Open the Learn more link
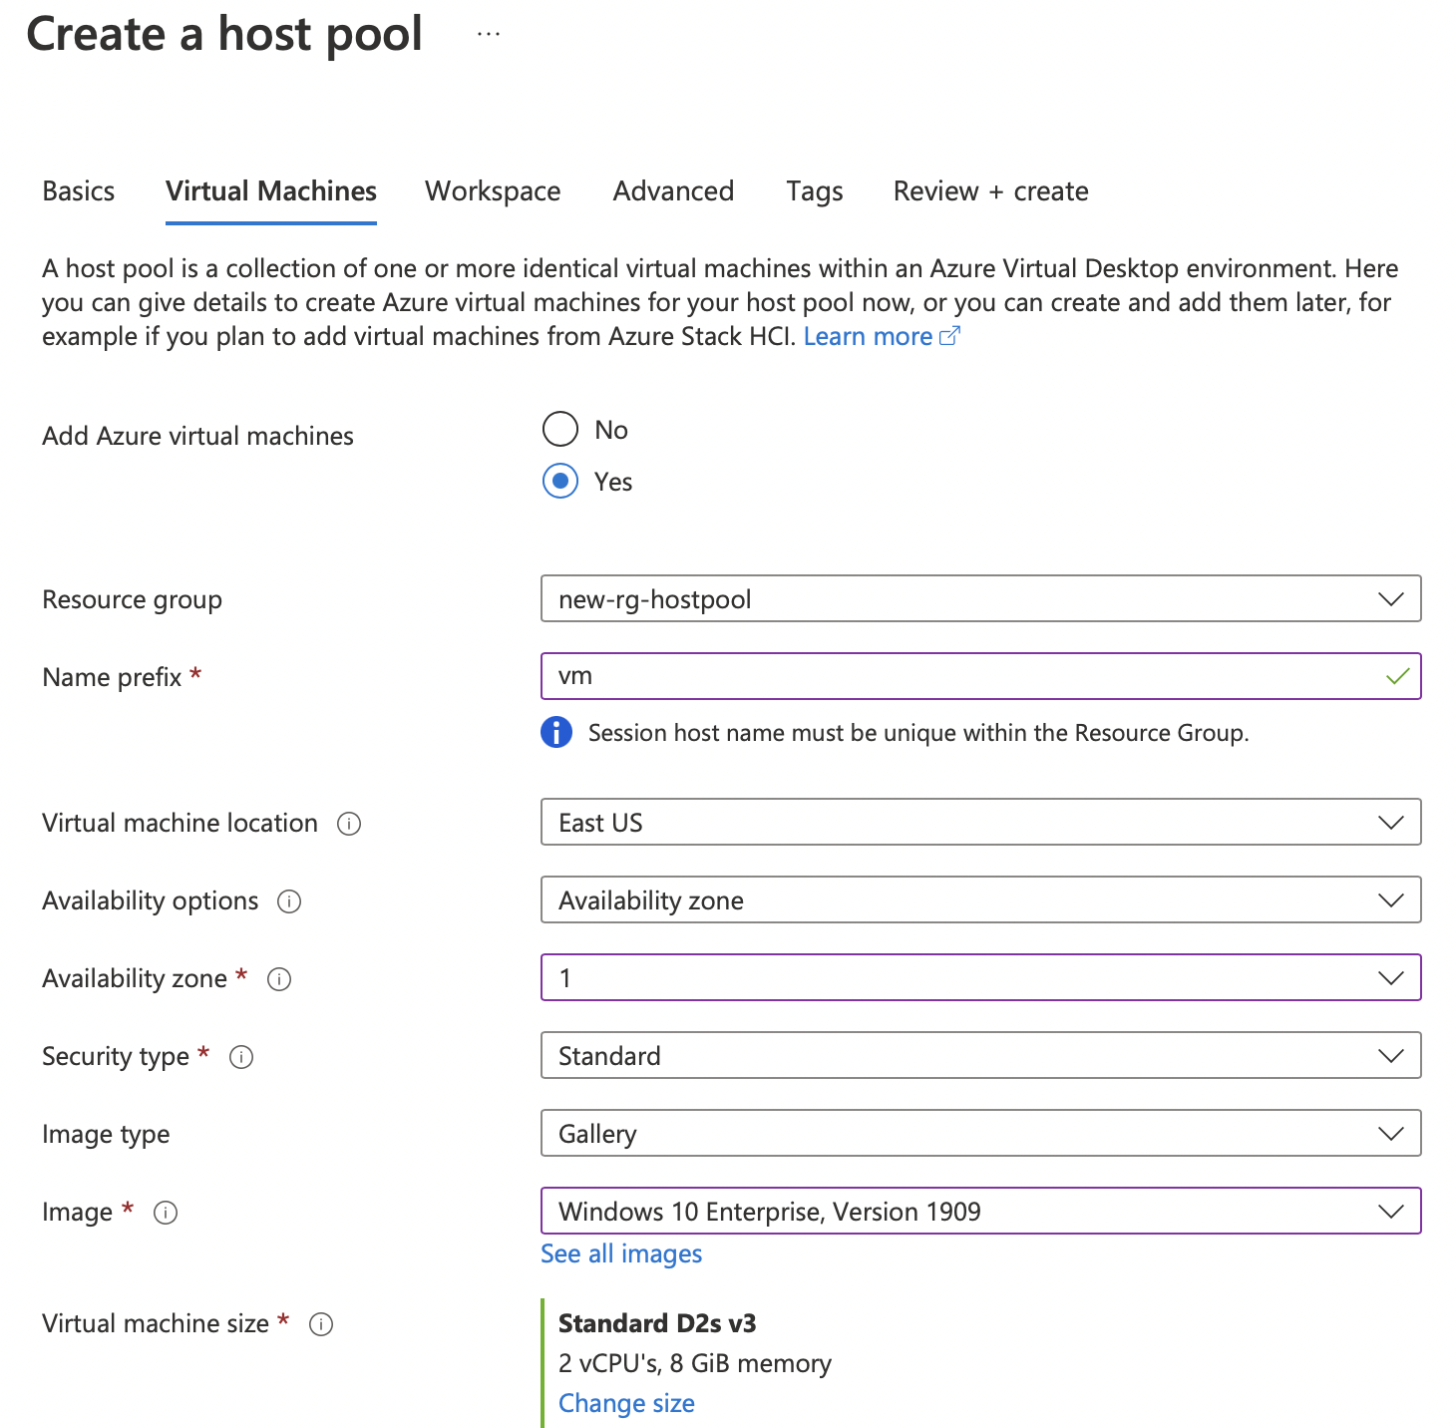This screenshot has height=1428, width=1456. pyautogui.click(x=882, y=337)
